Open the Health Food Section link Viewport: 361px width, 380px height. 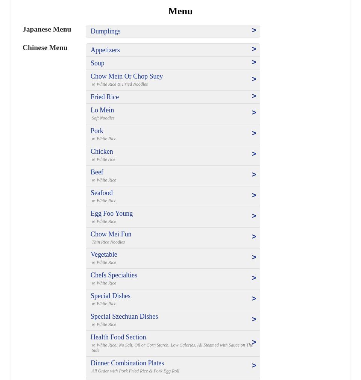(x=118, y=337)
